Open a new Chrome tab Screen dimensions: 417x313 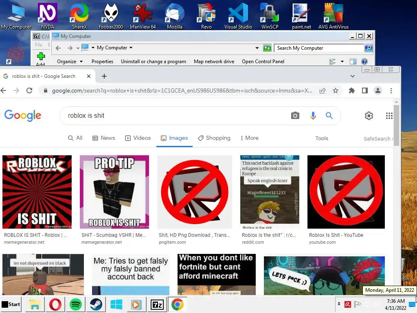click(x=104, y=76)
